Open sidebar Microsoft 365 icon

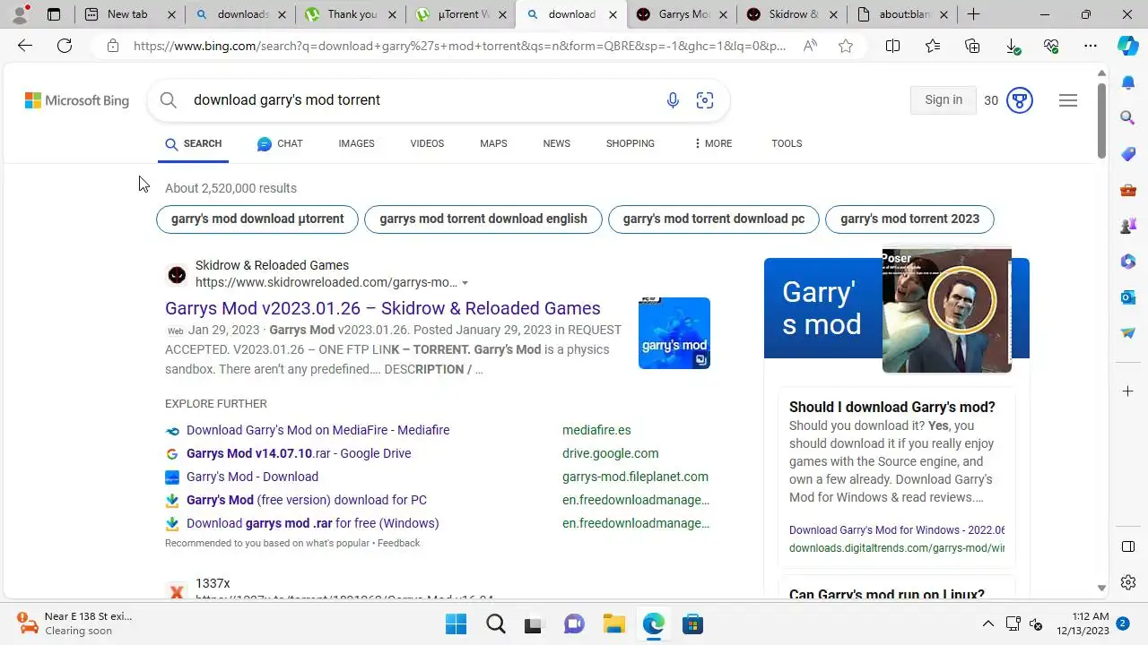pos(1128,262)
